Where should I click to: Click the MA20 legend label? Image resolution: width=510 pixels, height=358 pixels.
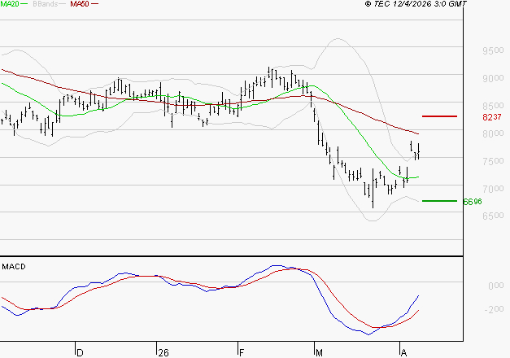(x=9, y=3)
